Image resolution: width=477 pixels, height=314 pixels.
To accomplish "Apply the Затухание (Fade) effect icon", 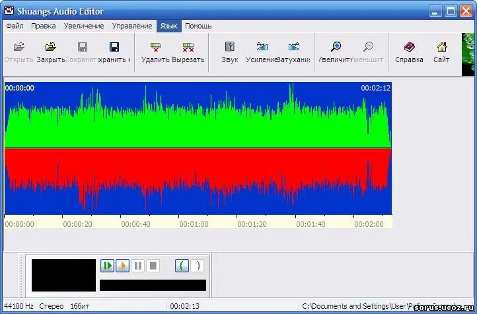I will 294,47.
